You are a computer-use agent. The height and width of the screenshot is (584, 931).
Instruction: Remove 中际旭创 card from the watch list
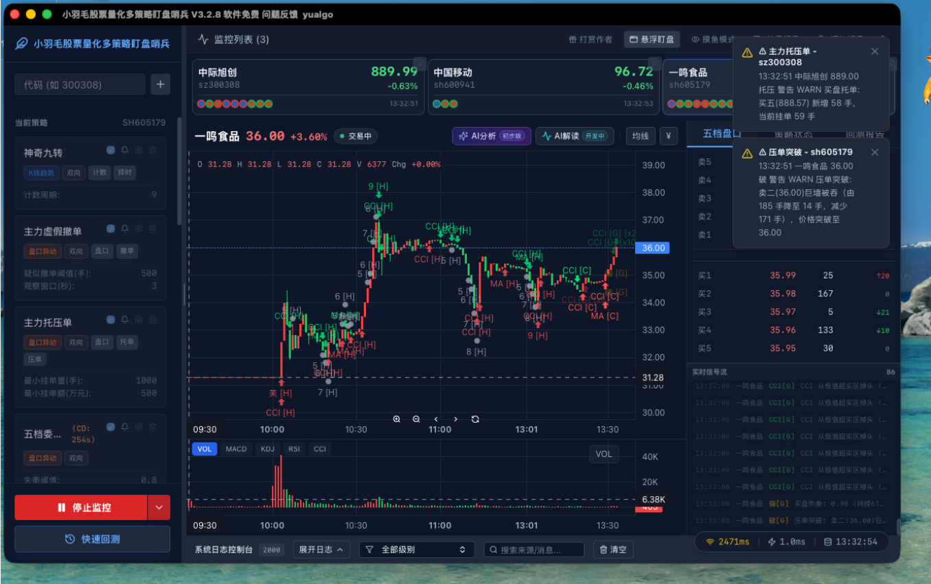419,65
